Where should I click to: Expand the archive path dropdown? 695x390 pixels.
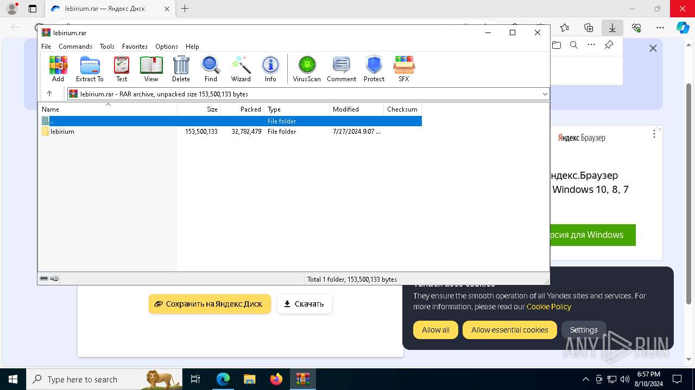point(545,94)
